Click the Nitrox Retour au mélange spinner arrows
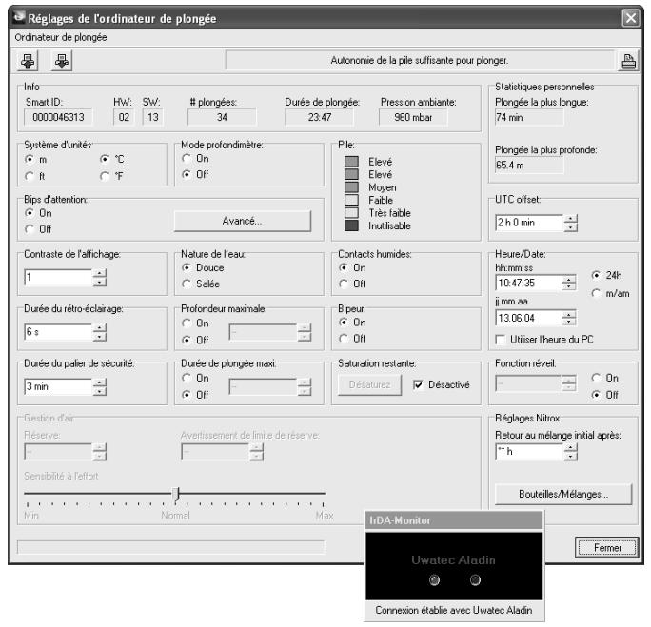This screenshot has width=651, height=627. pos(571,452)
